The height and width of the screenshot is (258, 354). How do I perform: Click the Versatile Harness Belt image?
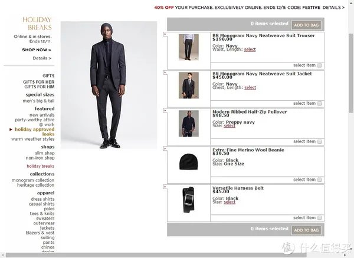click(189, 200)
